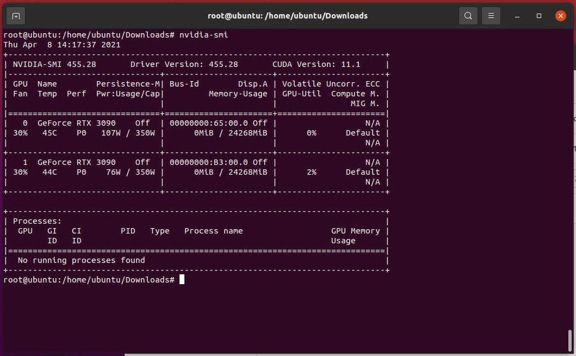Maximize the terminal window

pos(539,16)
